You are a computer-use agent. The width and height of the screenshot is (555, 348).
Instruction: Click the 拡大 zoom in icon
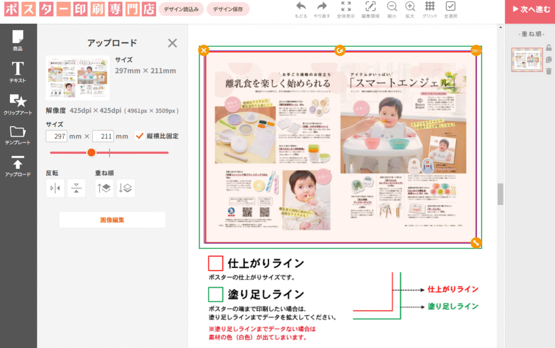410,10
